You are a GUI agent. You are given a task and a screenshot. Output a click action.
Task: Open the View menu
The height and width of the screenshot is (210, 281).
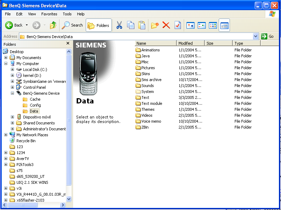(32, 14)
